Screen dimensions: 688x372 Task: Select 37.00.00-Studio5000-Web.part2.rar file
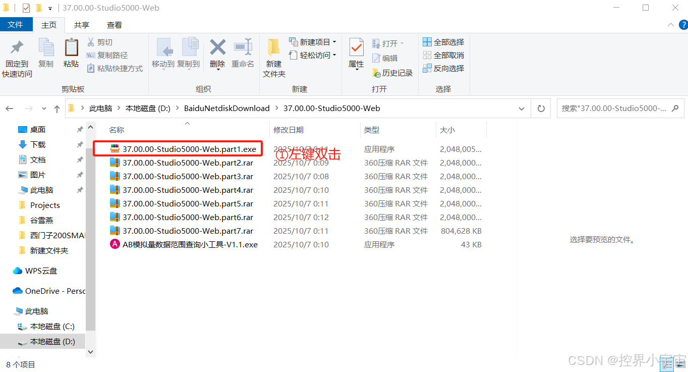click(181, 163)
